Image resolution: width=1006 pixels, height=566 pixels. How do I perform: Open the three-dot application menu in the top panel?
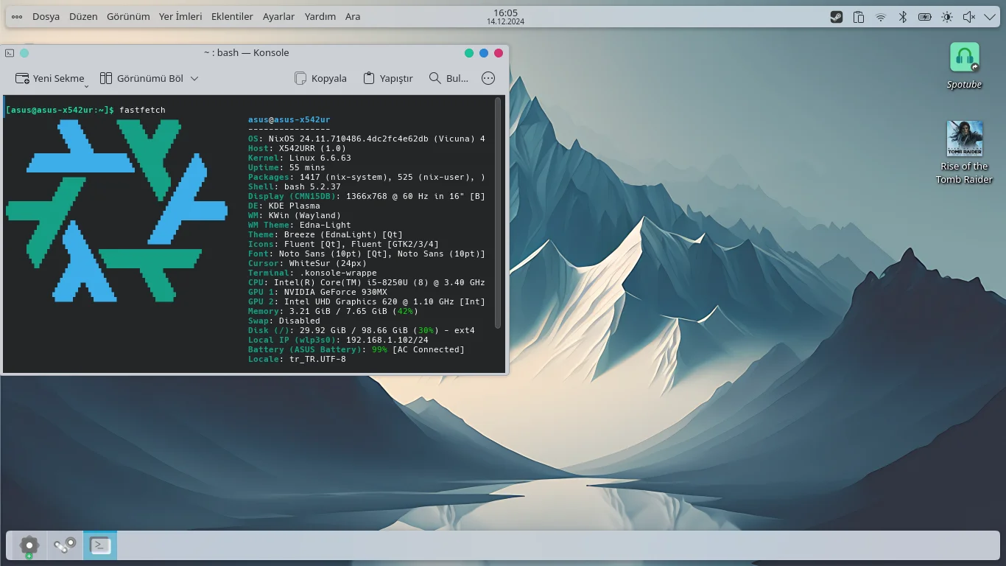[17, 17]
